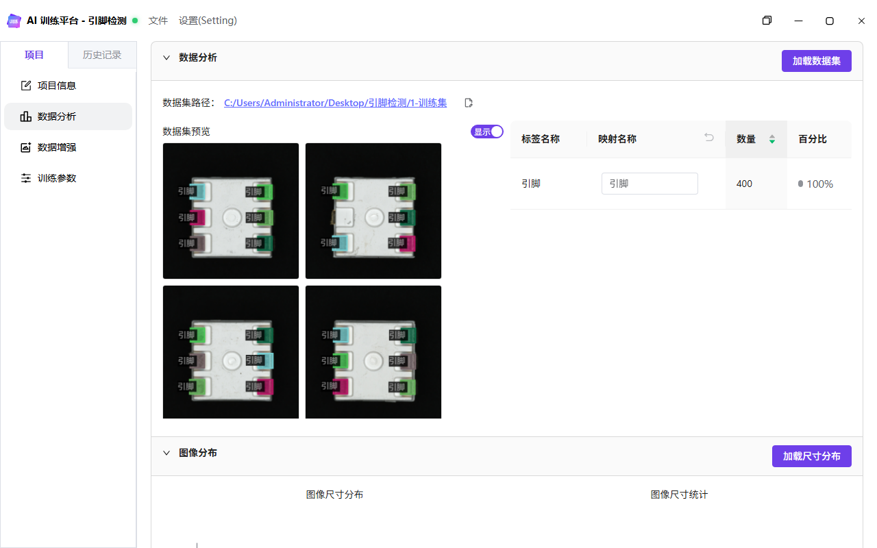Screen dimensions: 877x548
Task: Click the undo mapping name arrow icon
Action: (709, 138)
